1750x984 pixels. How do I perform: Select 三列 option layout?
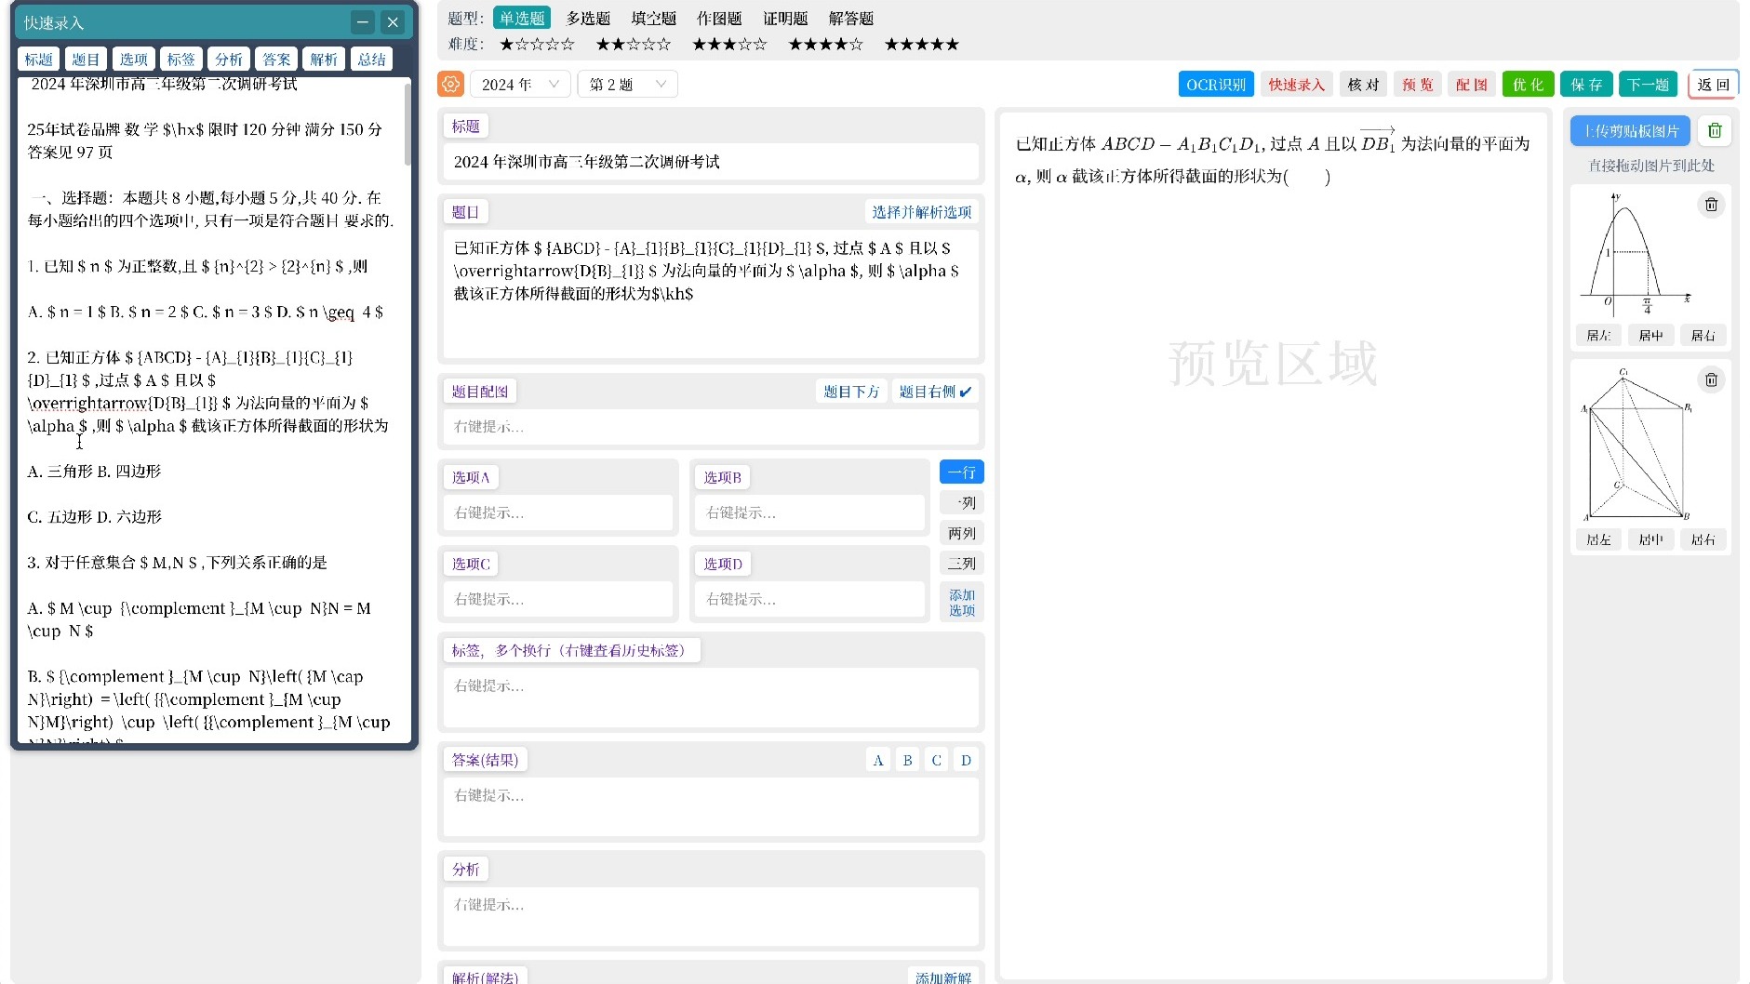pyautogui.click(x=961, y=564)
